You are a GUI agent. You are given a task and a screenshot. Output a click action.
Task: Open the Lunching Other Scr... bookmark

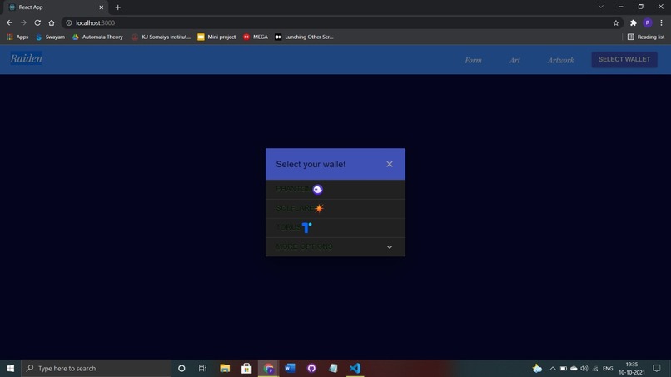pyautogui.click(x=304, y=37)
